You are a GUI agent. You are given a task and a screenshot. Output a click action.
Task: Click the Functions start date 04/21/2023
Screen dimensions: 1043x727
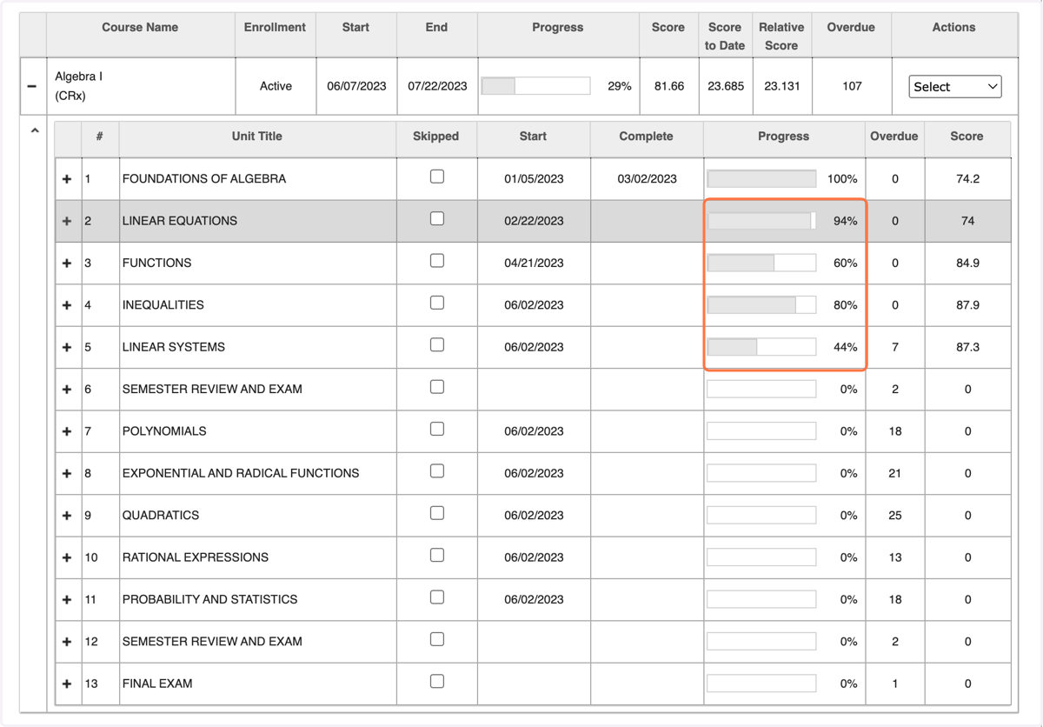[534, 263]
